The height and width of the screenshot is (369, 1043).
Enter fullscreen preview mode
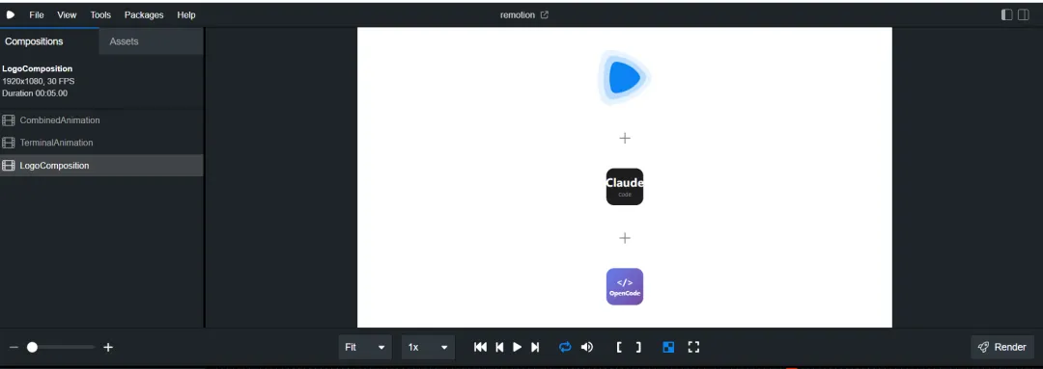tap(693, 347)
